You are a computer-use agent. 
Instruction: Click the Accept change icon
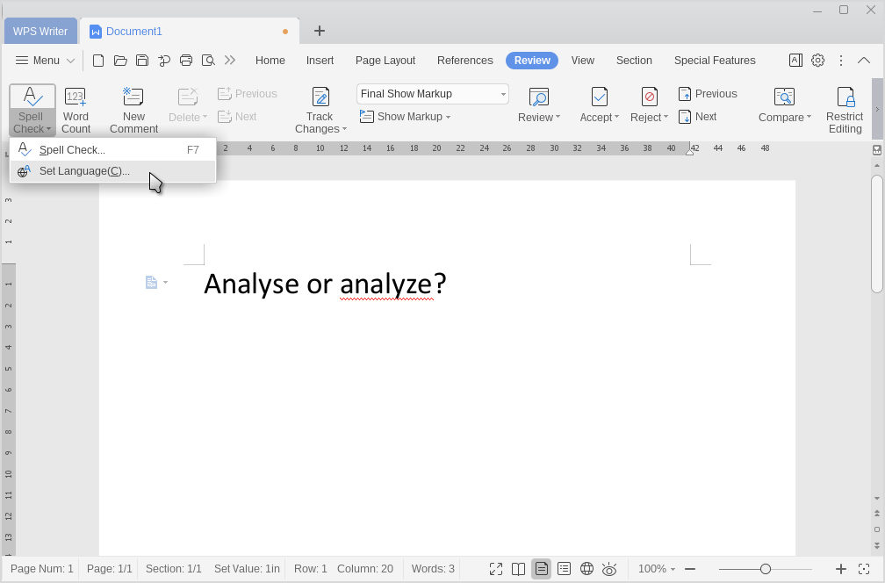(599, 97)
